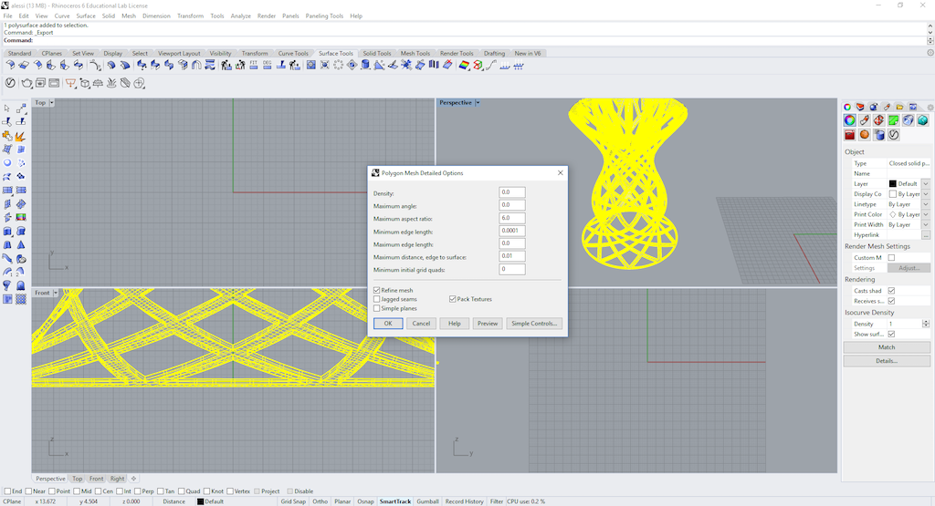Click the check-circle icon in properties panel second row
Image resolution: width=935 pixels, height=506 pixels.
(893, 135)
